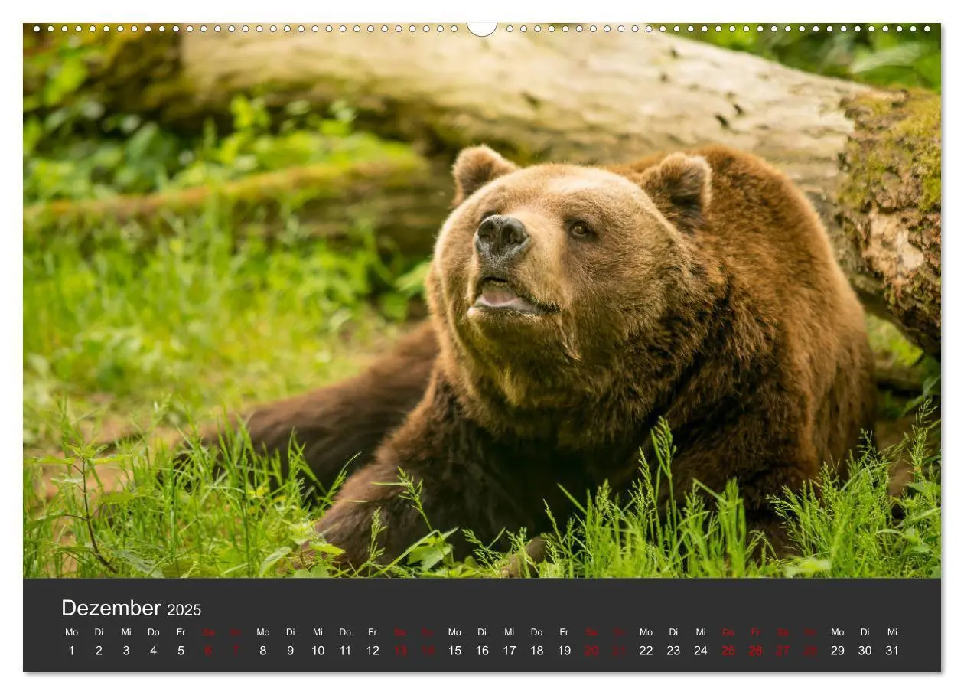Pick date 3 in the date row

[x=126, y=651]
